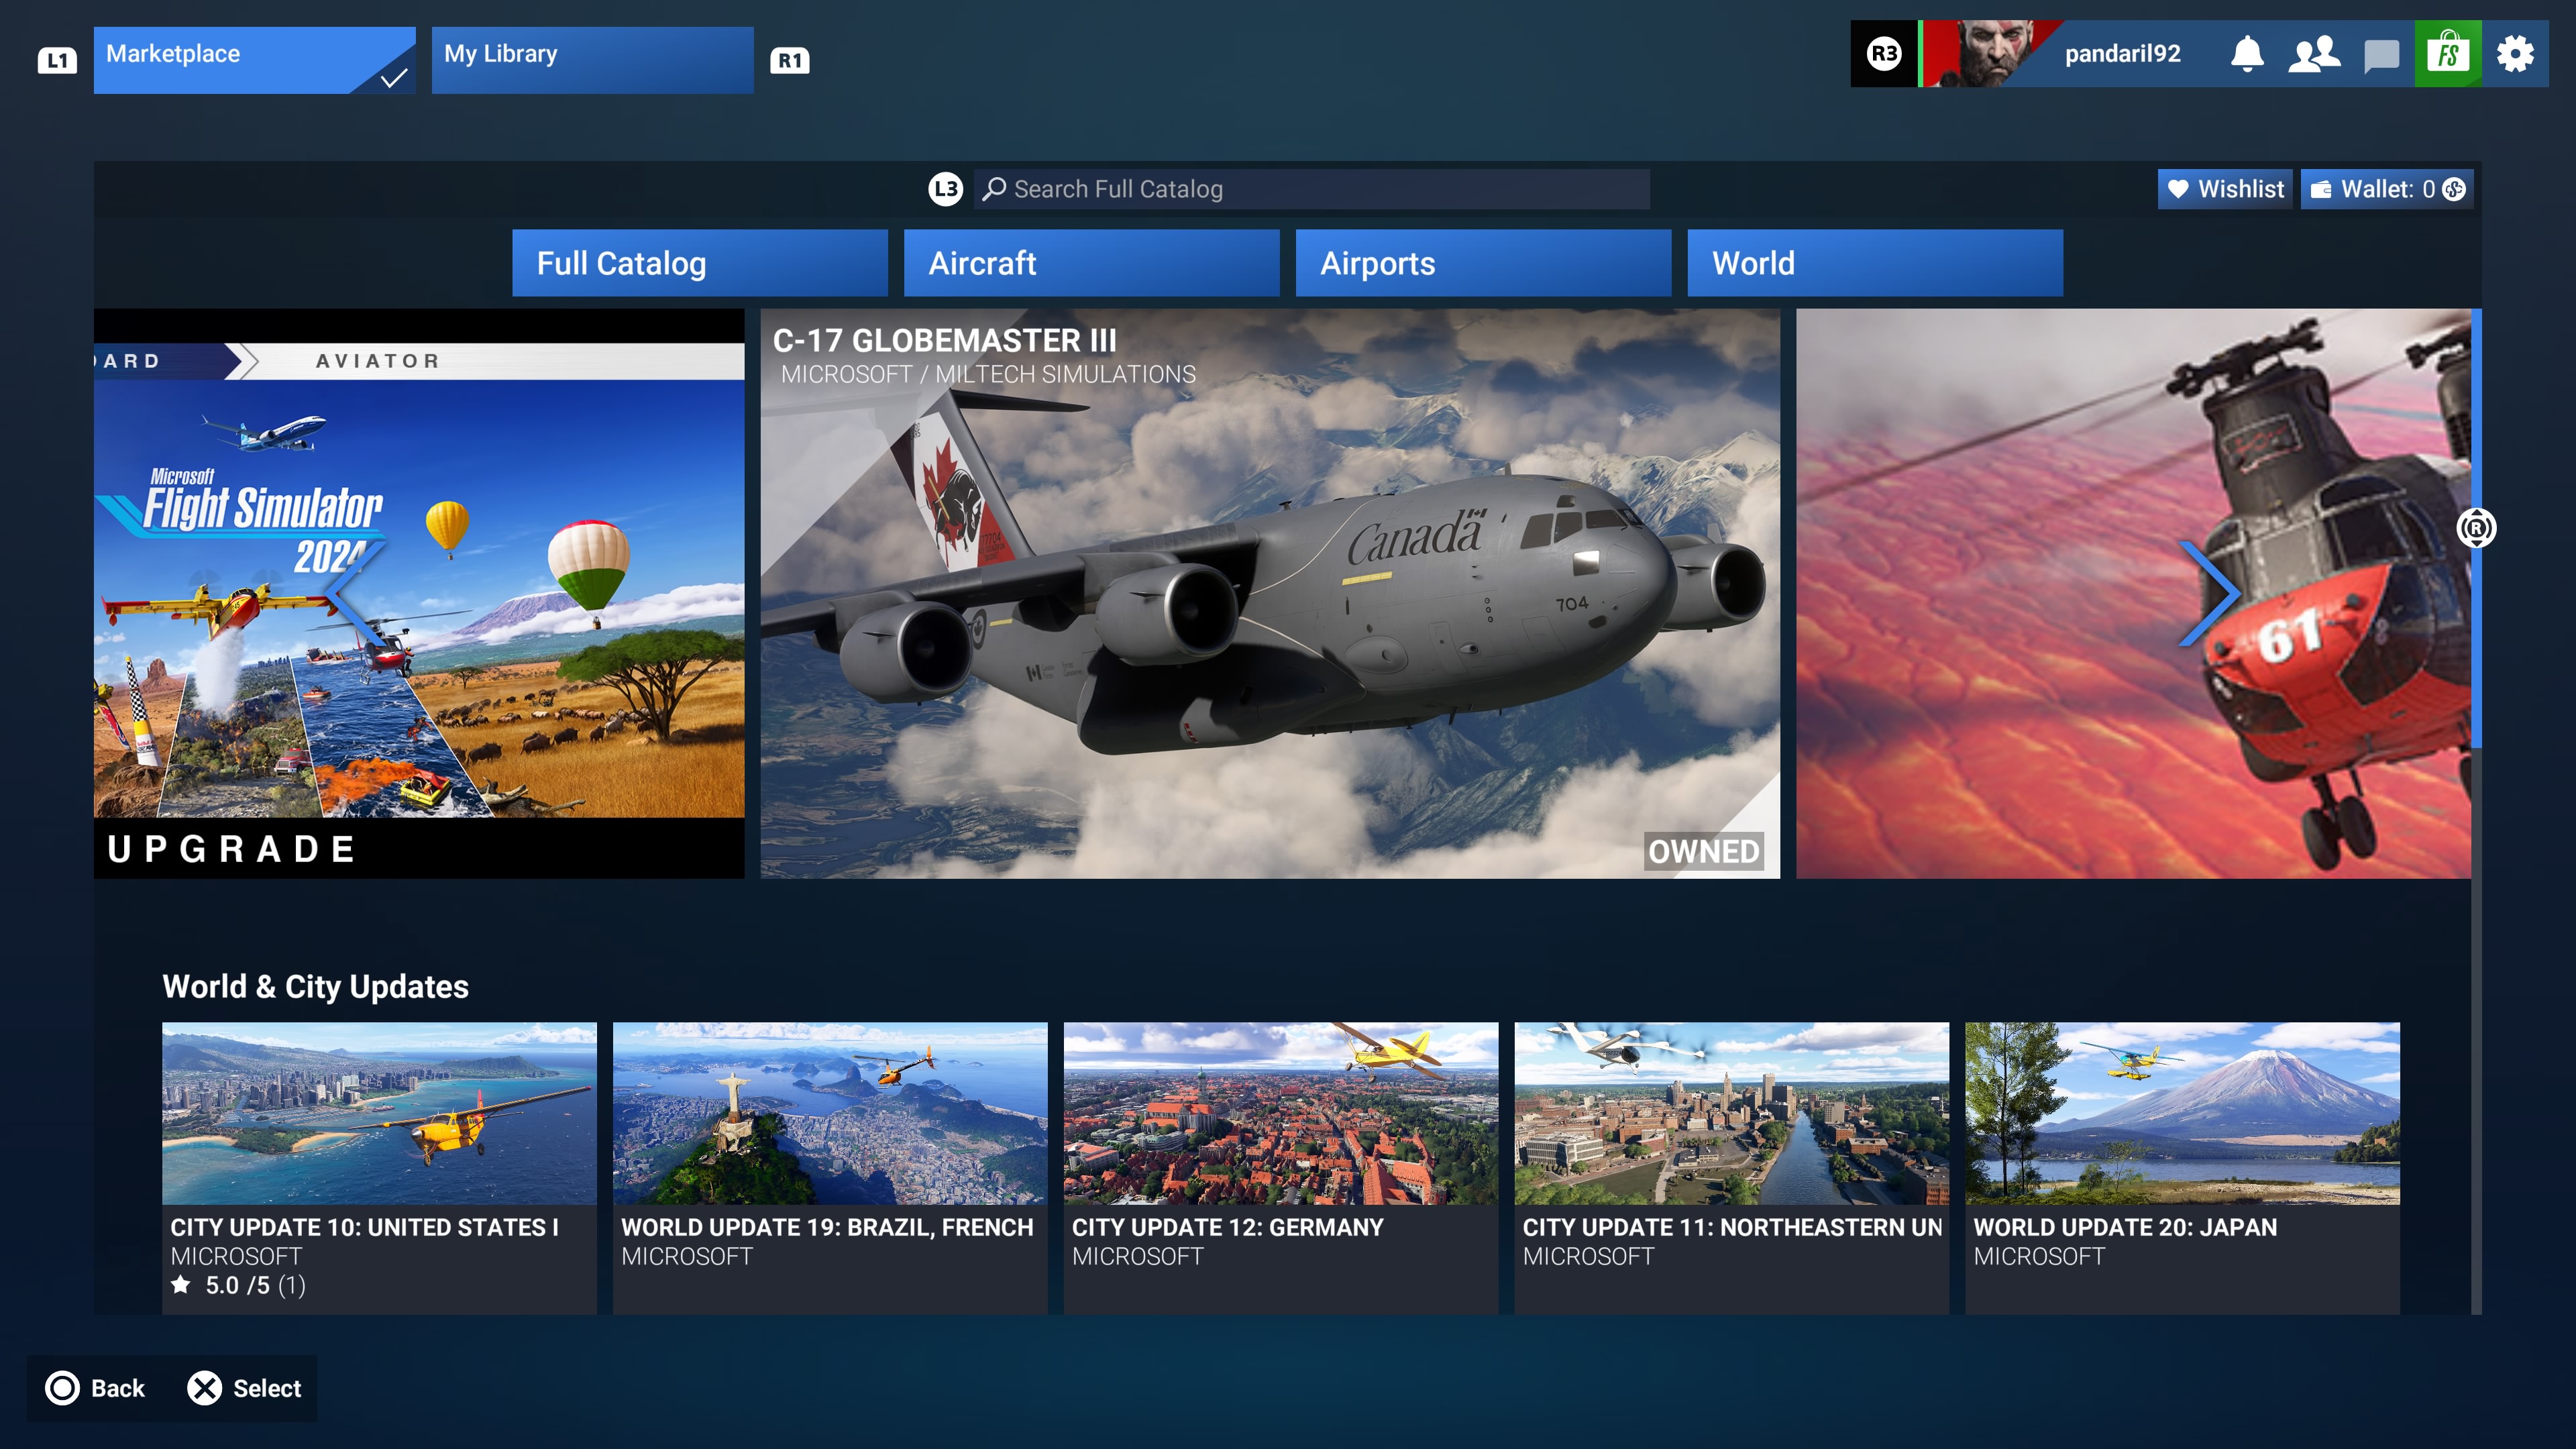
Task: Open the Wishlist button
Action: (2225, 189)
